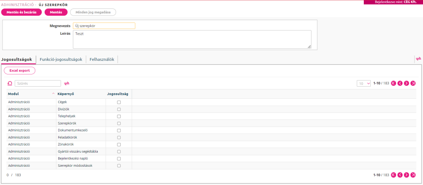Sort by the Képernyő column header
The image size is (423, 185).
[x=66, y=94]
